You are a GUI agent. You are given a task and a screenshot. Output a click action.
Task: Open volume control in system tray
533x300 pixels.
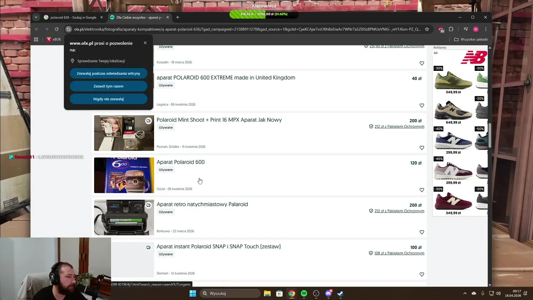(x=498, y=293)
